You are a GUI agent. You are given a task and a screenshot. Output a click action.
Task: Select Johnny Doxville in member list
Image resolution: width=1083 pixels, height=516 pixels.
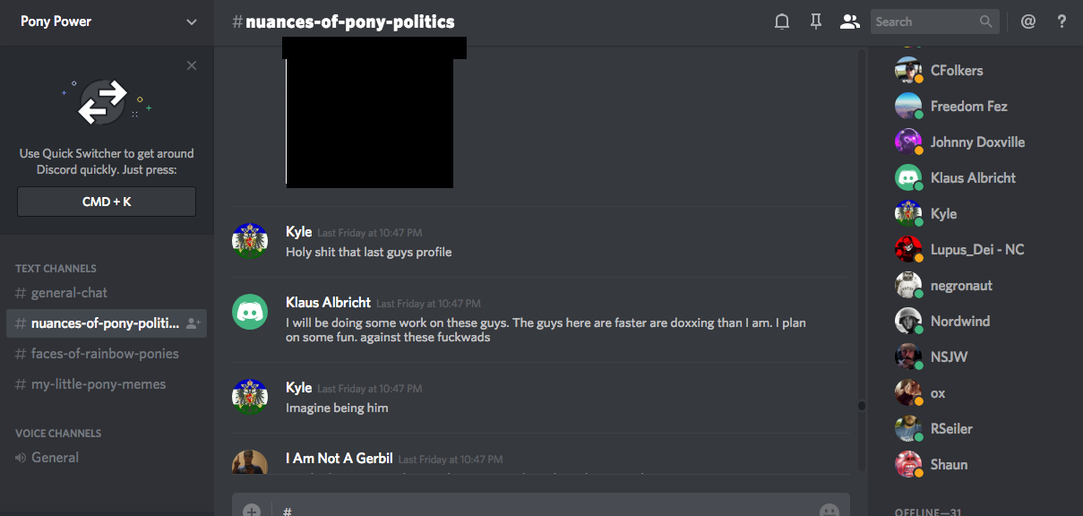(977, 142)
